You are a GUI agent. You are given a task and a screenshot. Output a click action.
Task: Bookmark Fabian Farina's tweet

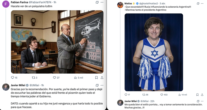coord(96,78)
